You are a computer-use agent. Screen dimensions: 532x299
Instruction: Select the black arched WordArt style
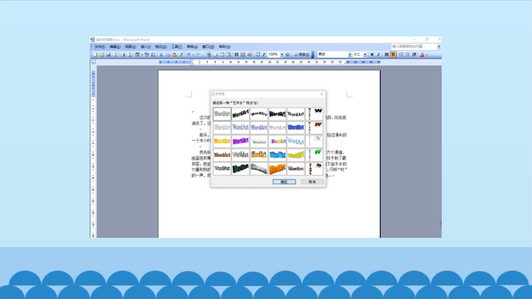click(259, 114)
